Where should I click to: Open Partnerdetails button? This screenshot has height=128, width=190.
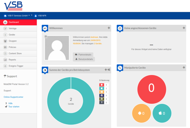tap(83, 55)
